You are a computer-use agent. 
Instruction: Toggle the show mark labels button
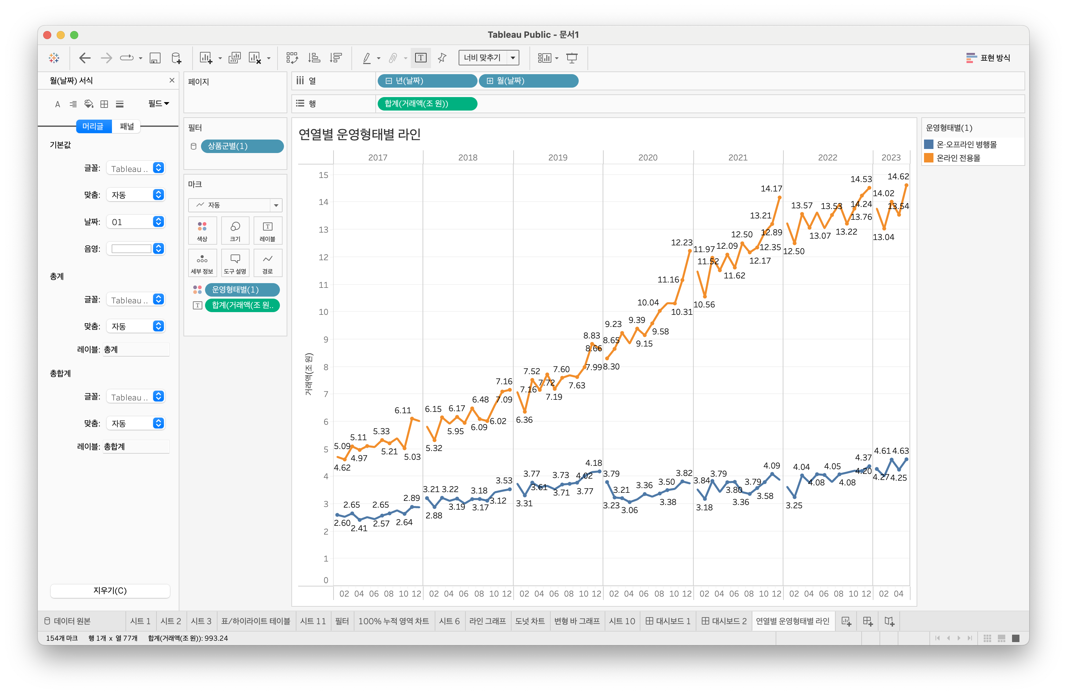point(421,58)
